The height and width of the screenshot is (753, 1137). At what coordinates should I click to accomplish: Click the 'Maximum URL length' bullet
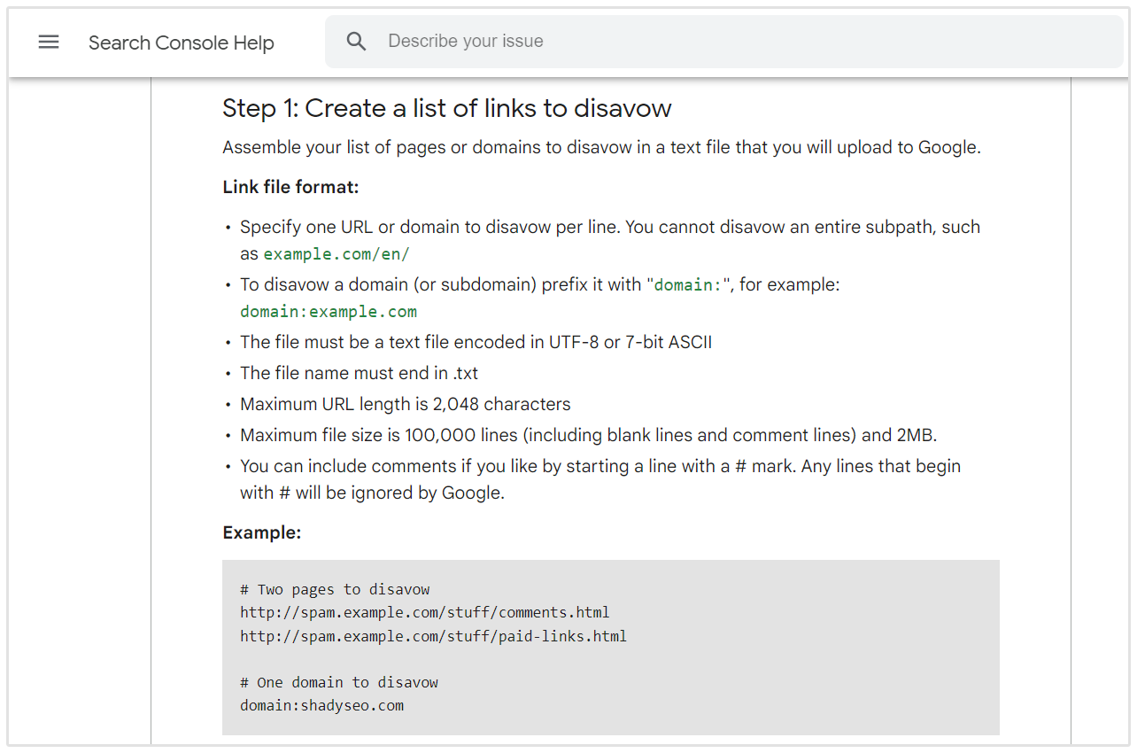pyautogui.click(x=405, y=404)
